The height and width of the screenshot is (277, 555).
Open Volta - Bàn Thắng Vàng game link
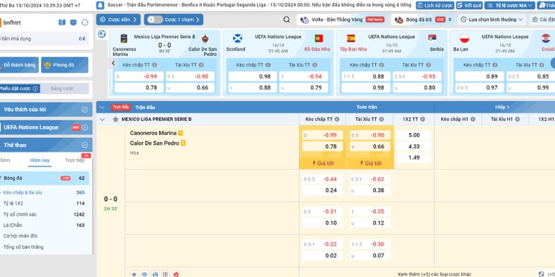coord(342,20)
